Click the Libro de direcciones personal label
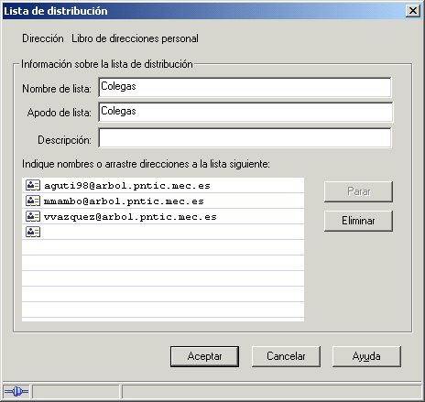The width and height of the screenshot is (425, 402). point(135,38)
